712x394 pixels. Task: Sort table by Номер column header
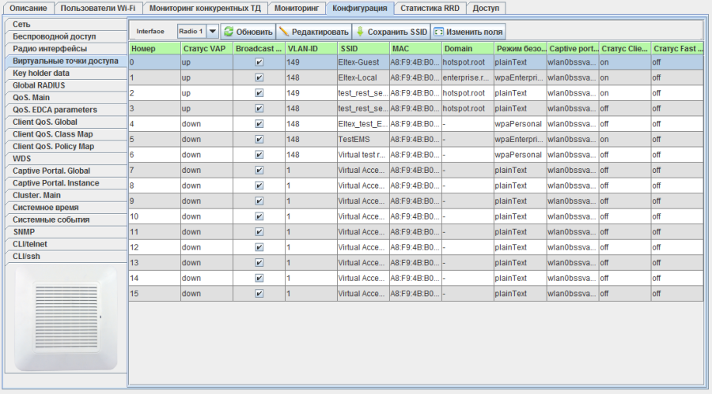155,48
